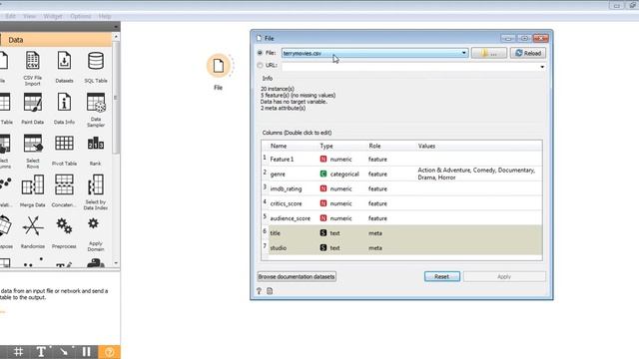Image resolution: width=639 pixels, height=359 pixels.
Task: Click the meta role of title row
Action: coord(375,233)
